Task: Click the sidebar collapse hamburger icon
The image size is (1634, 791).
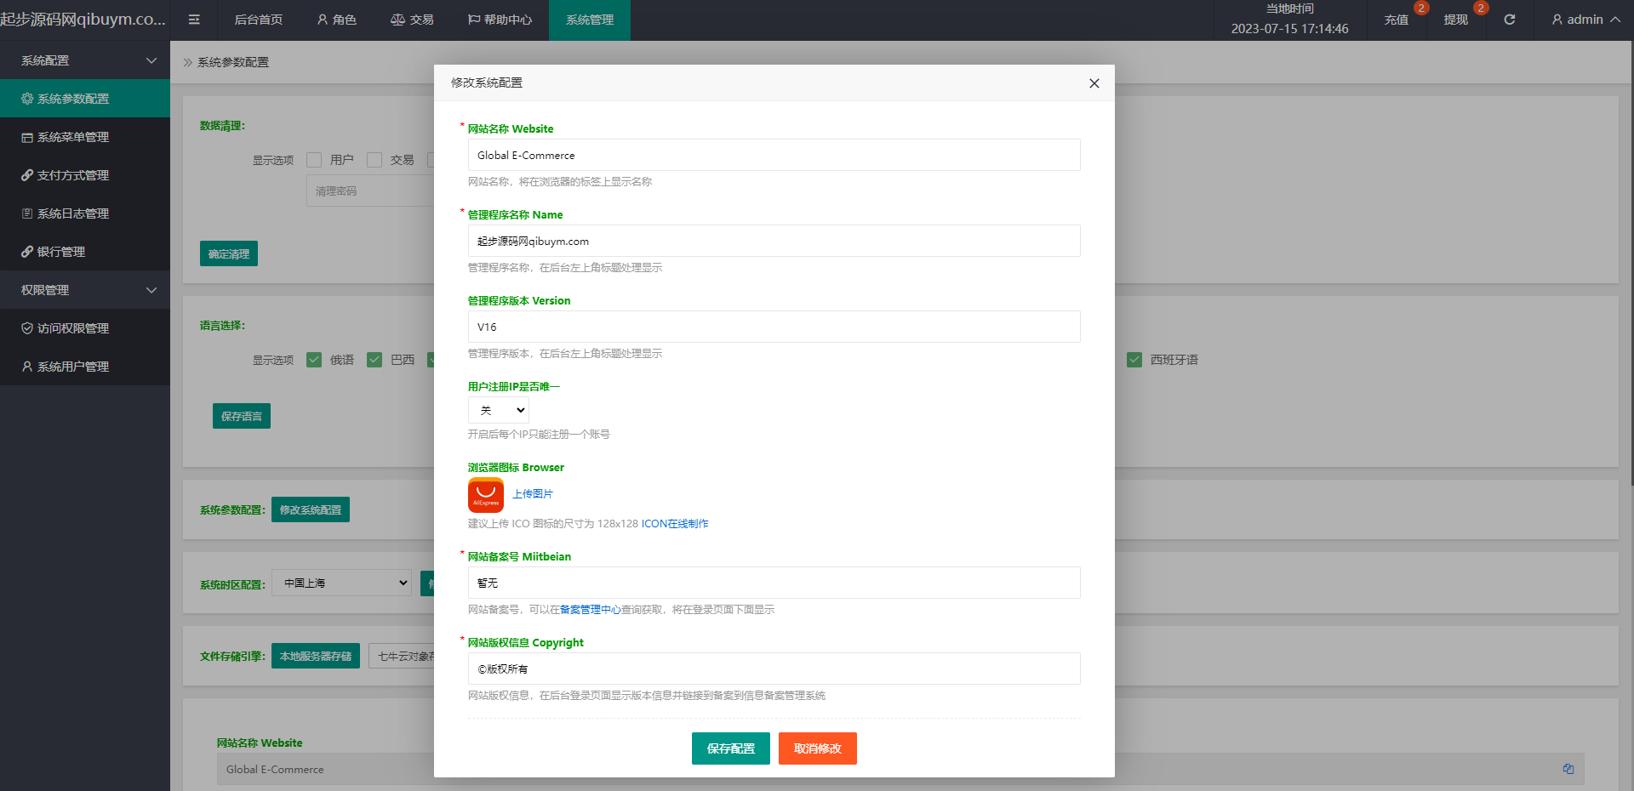Action: 194,20
